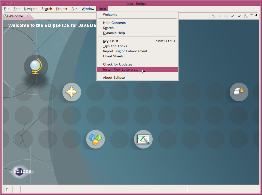The image size is (262, 195).
Task: Choose Install New Software...
Action: click(x=137, y=69)
